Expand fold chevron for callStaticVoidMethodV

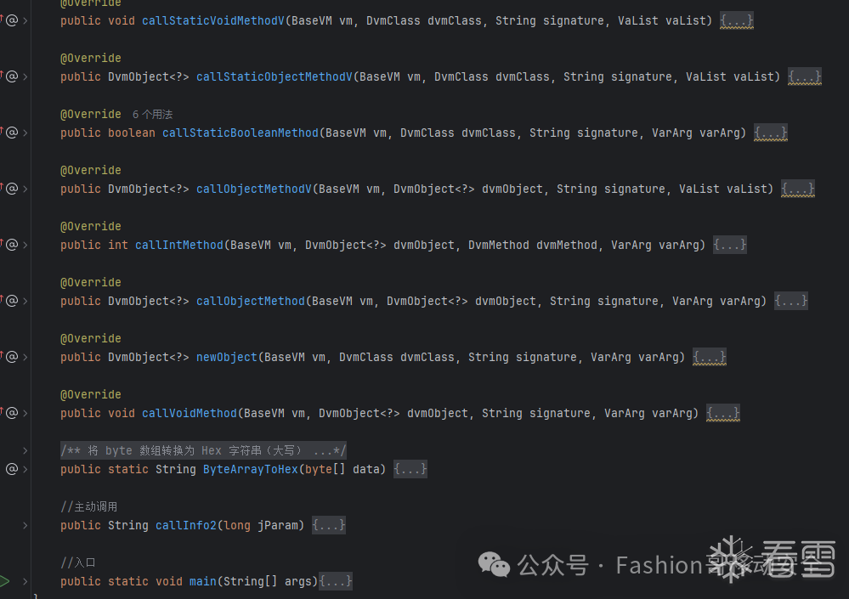[x=25, y=20]
